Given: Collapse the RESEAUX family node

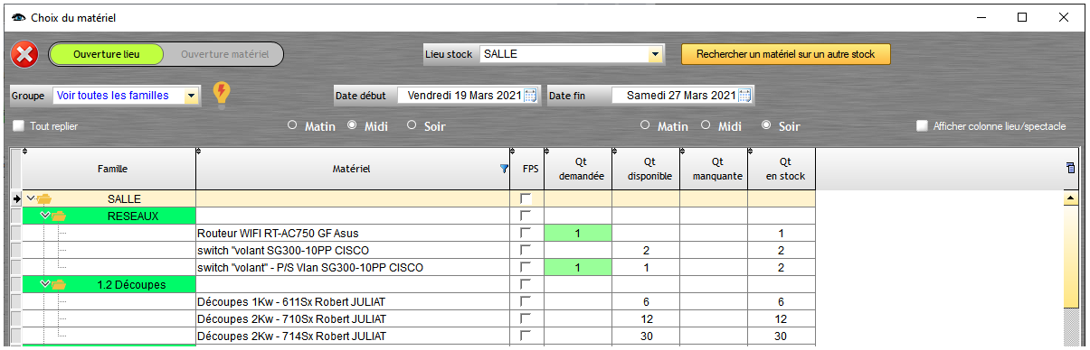Looking at the screenshot, I should pos(45,216).
